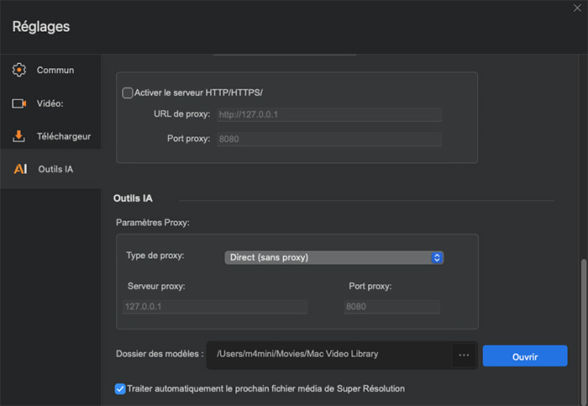Go to the Outils IA tab

pyautogui.click(x=50, y=169)
